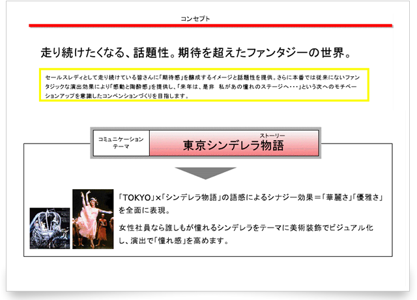Screen dimensions: 417x300
Task: Click the コミュニケーションテーマ label box
Action: (121, 143)
